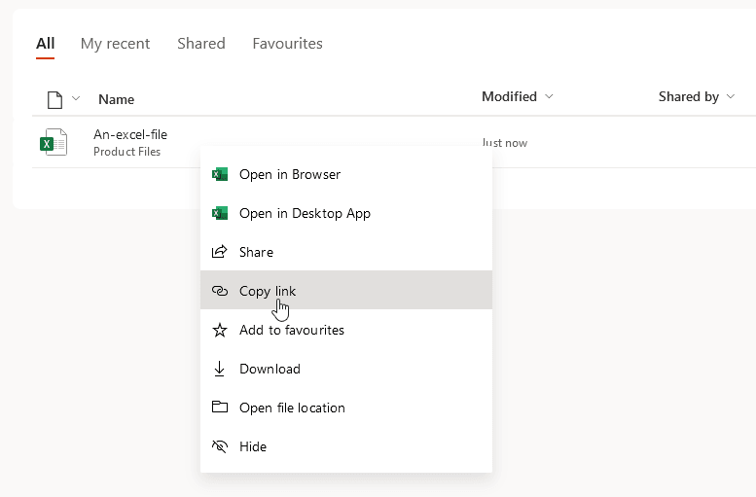Click the file type column header icon
Image resolution: width=756 pixels, height=497 pixels.
click(x=55, y=99)
